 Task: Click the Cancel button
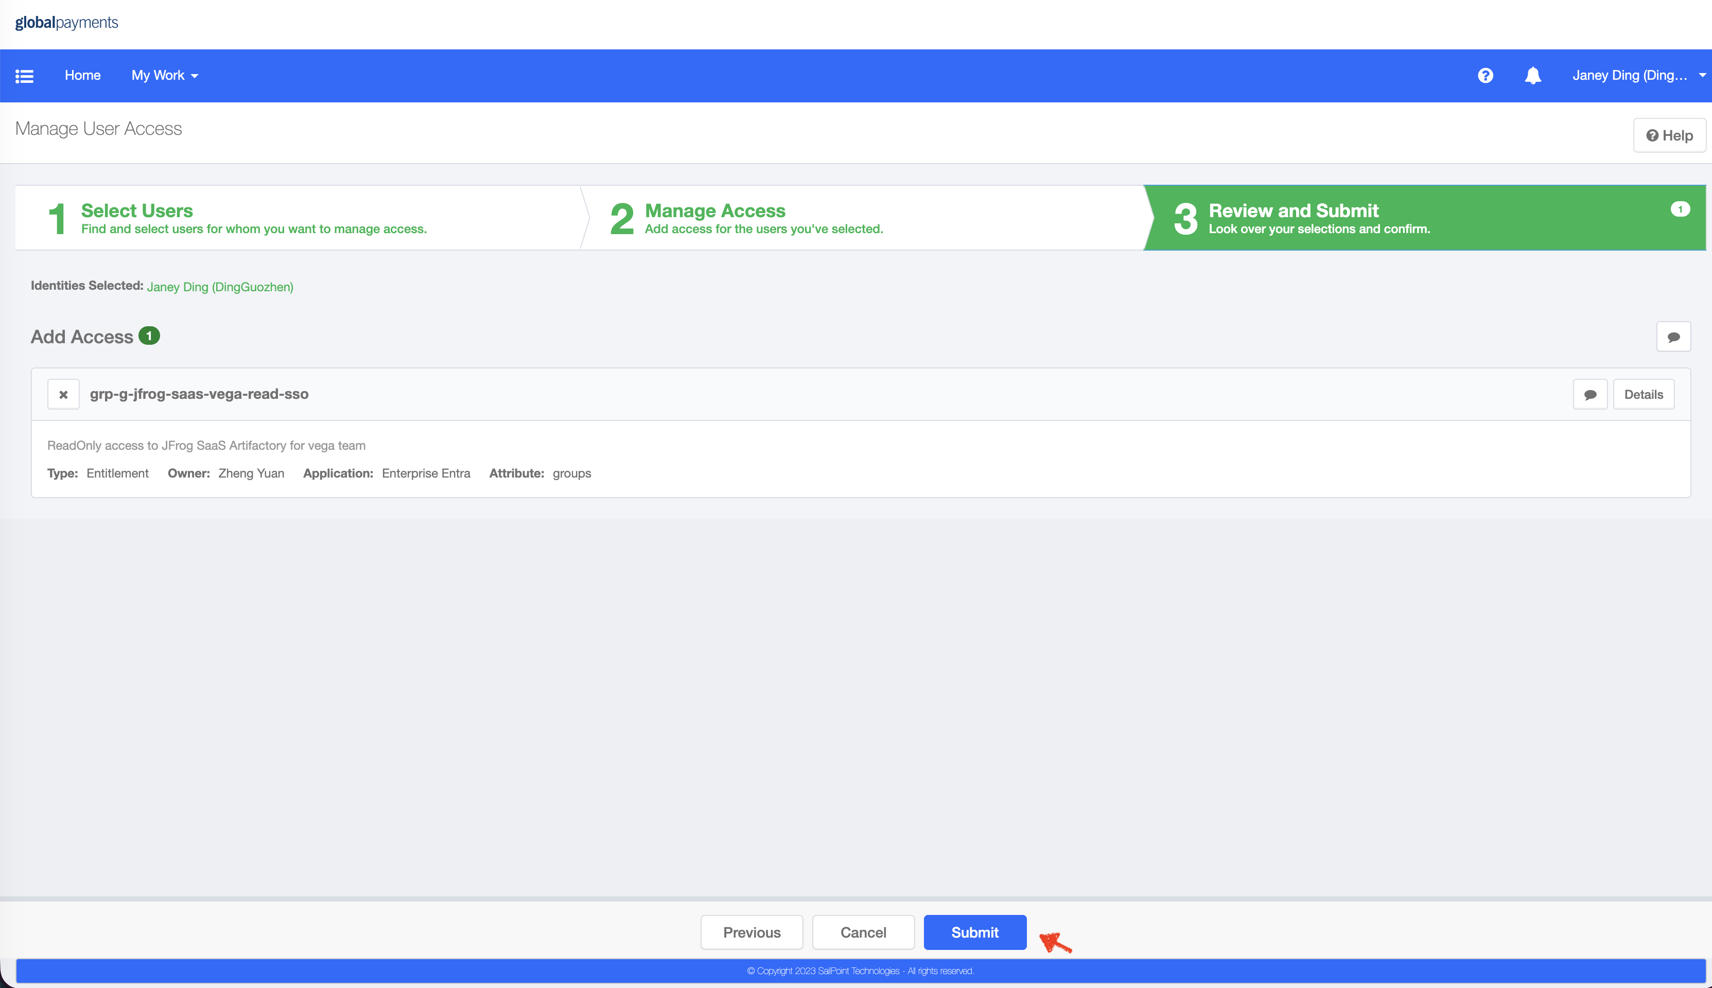tap(863, 932)
